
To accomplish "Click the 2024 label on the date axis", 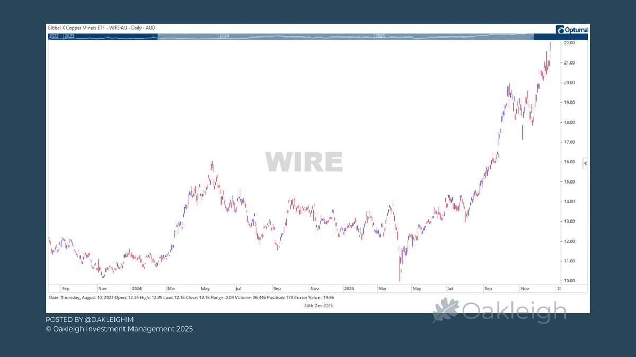I will point(137,289).
